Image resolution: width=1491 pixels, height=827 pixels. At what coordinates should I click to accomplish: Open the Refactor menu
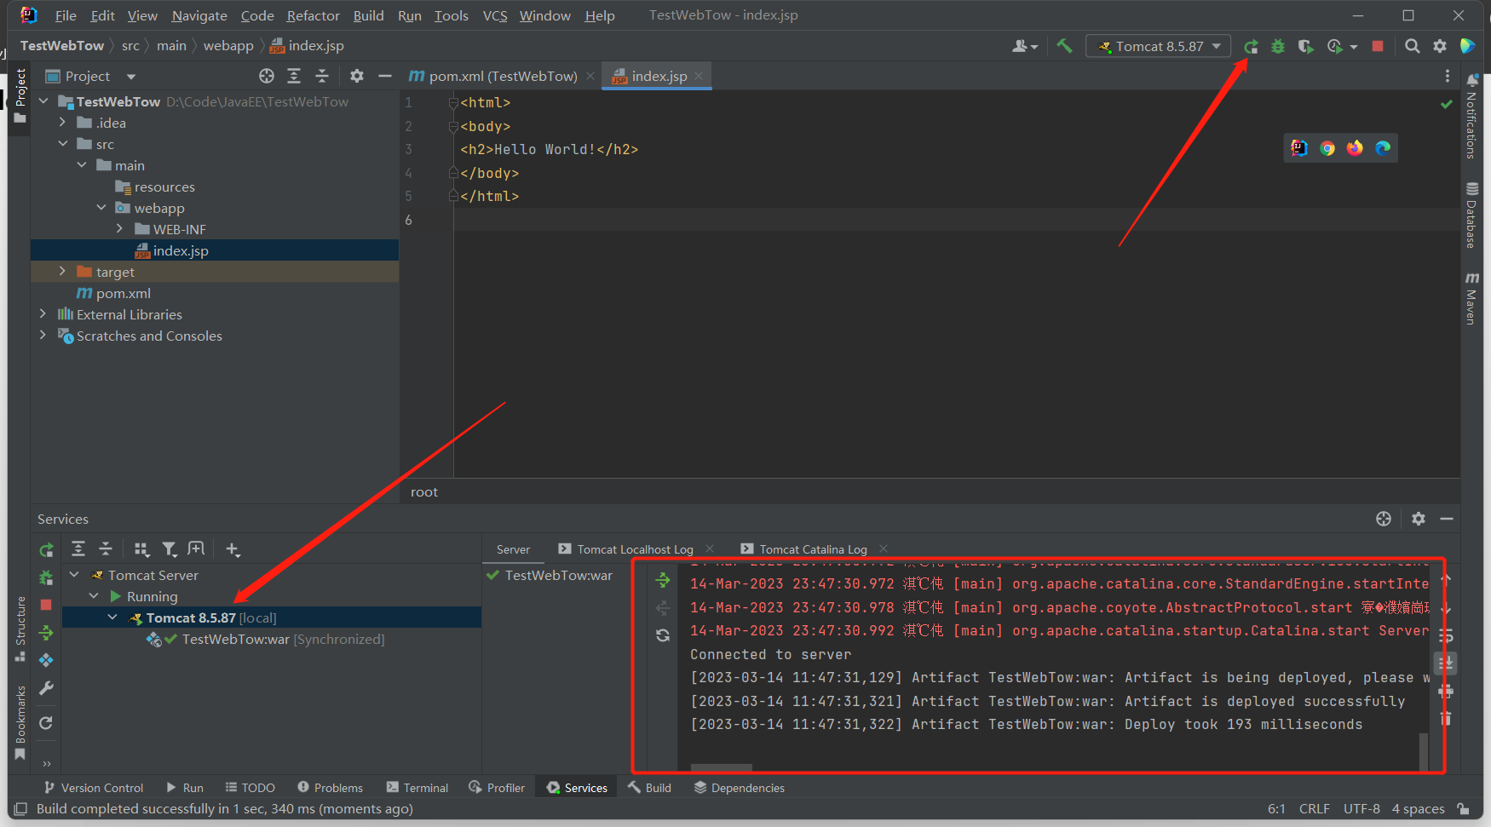(x=313, y=15)
